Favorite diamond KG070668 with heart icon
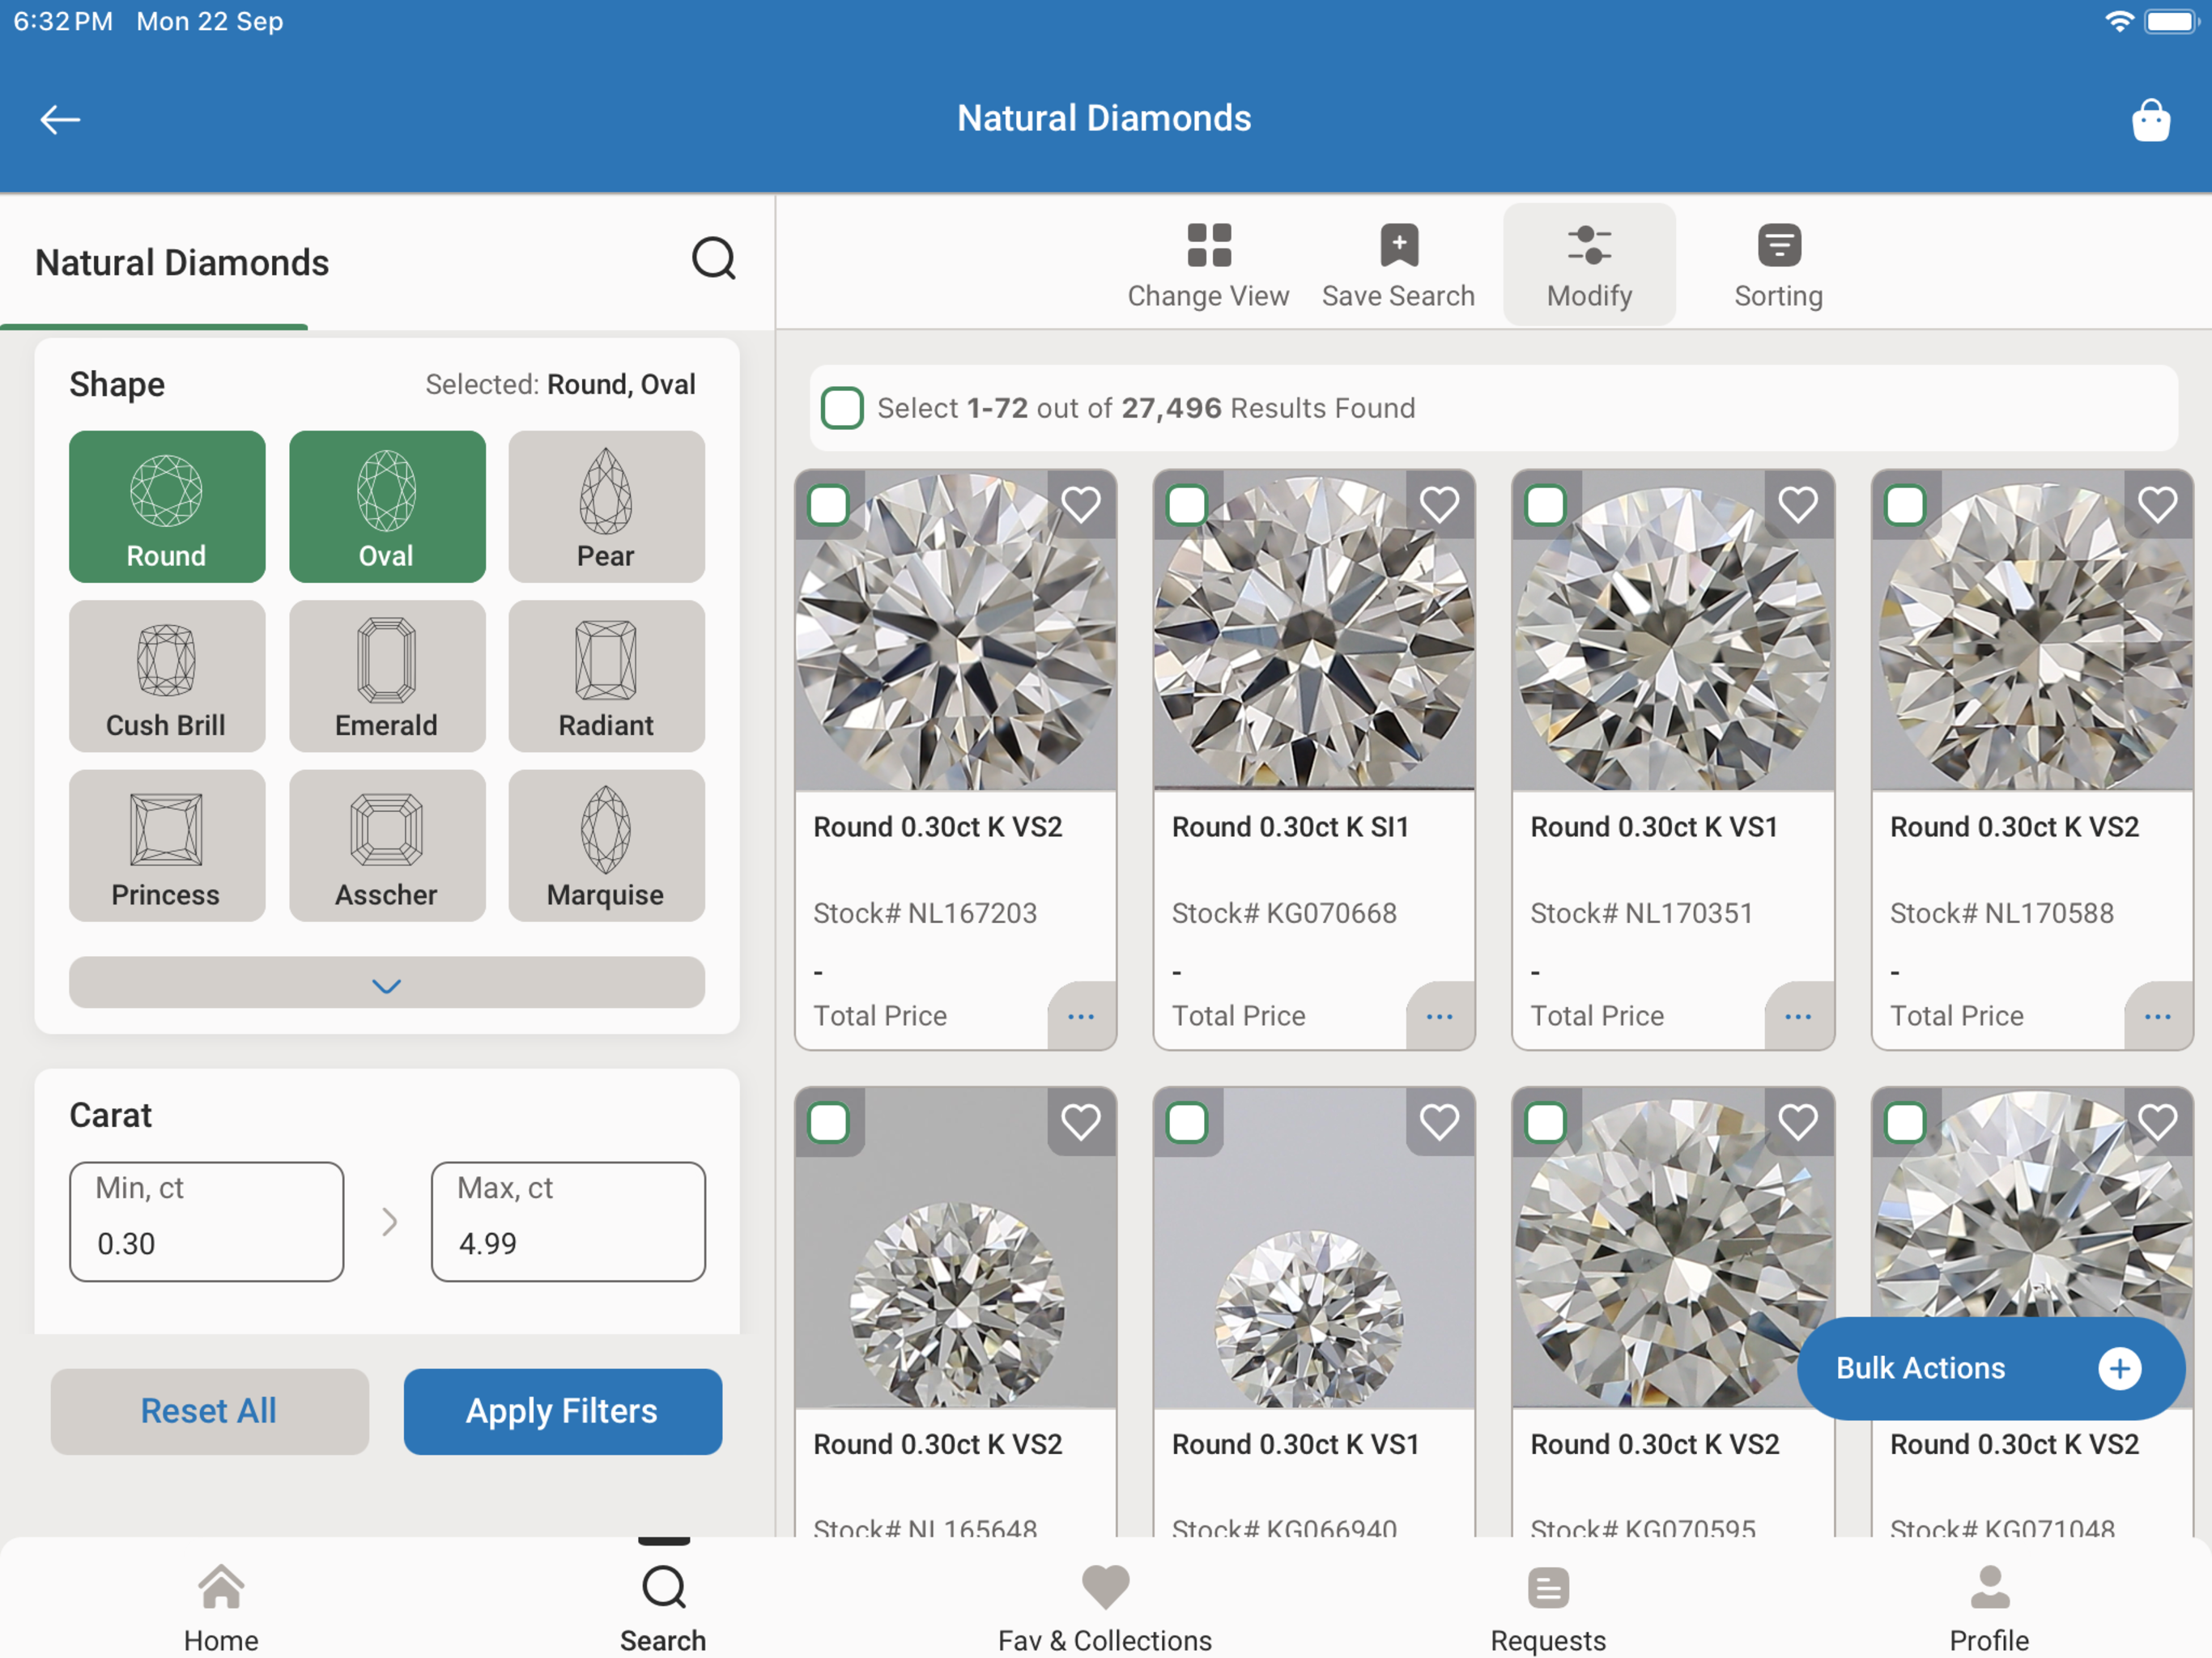 1440,505
